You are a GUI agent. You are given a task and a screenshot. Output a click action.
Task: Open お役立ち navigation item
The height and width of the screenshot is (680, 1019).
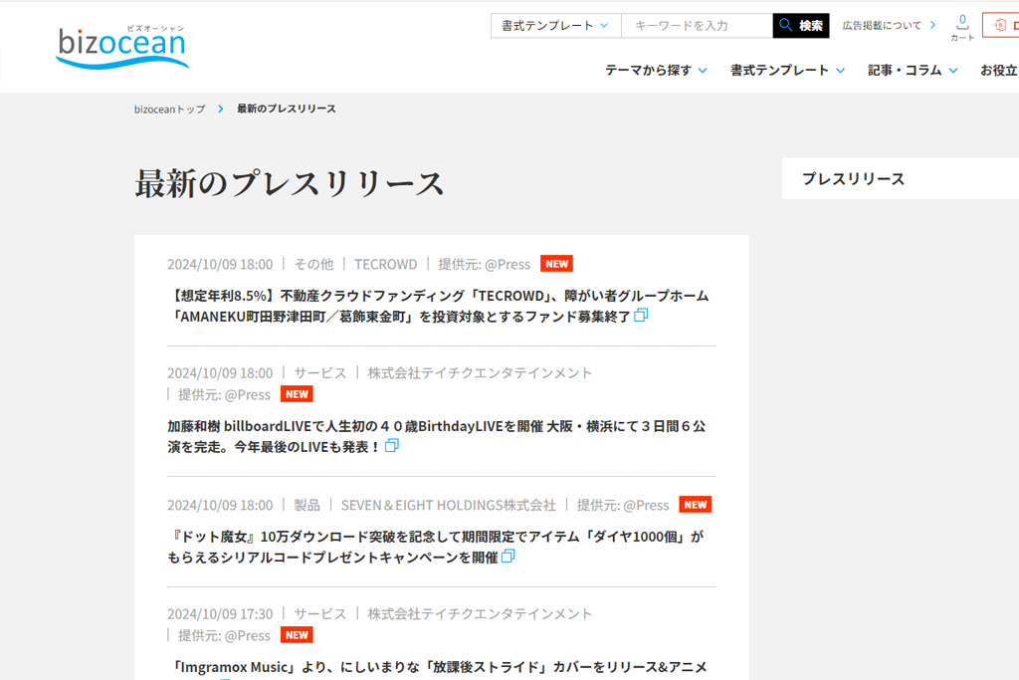coord(999,71)
